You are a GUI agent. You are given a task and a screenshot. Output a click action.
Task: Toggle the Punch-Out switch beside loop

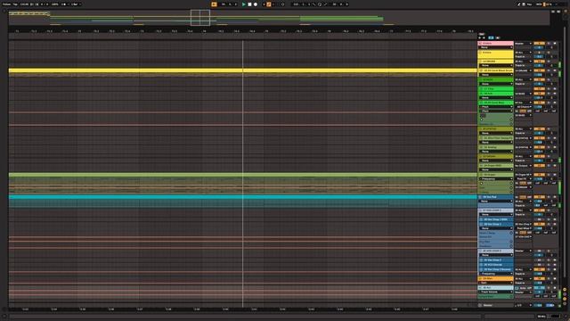325,4
